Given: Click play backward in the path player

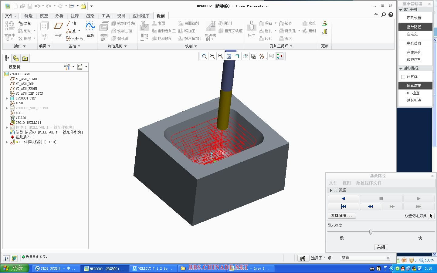Looking at the screenshot, I should 344,199.
